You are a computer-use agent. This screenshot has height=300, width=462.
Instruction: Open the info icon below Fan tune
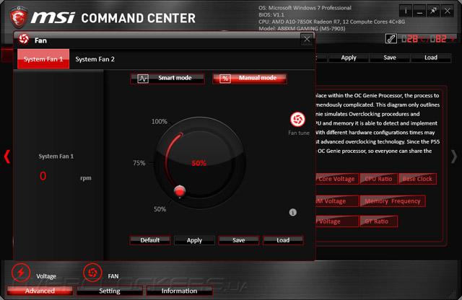(x=292, y=212)
